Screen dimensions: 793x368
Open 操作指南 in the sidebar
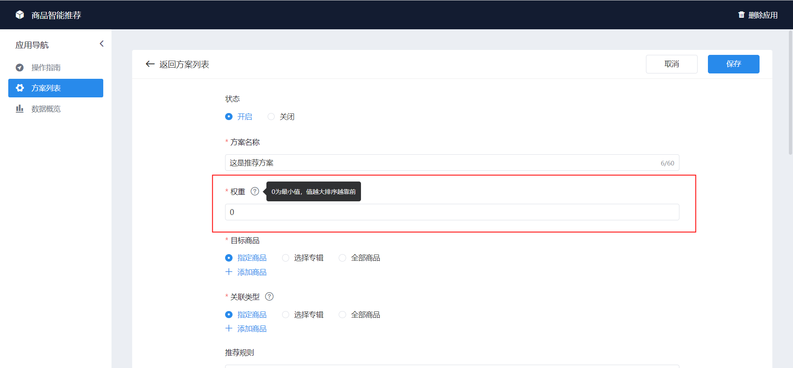56,67
